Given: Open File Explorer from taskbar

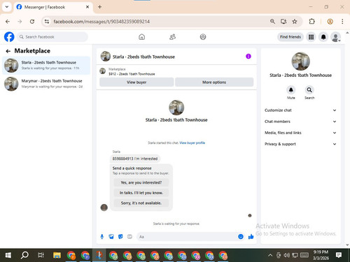Looking at the screenshot, I should tap(57, 255).
